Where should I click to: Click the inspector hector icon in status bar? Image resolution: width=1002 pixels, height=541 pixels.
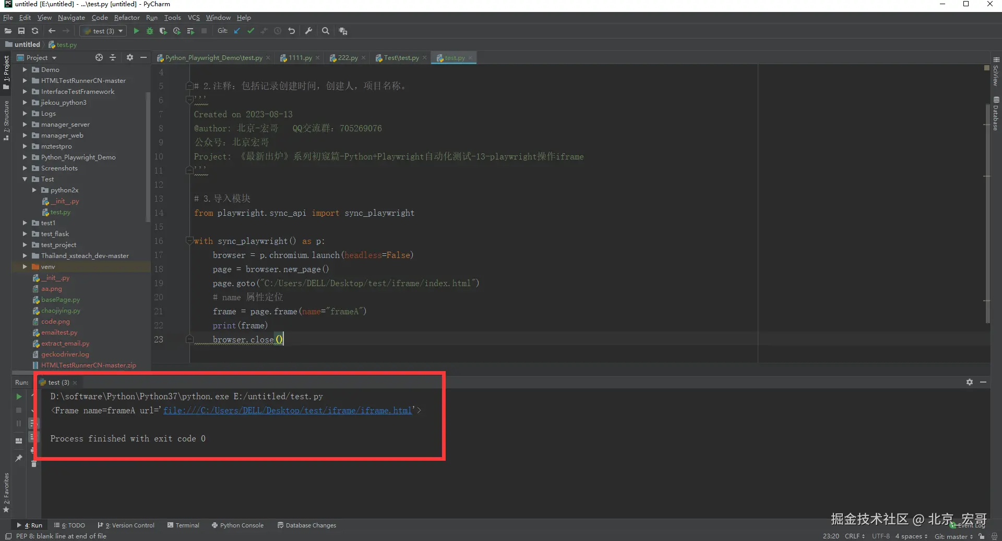point(994,536)
